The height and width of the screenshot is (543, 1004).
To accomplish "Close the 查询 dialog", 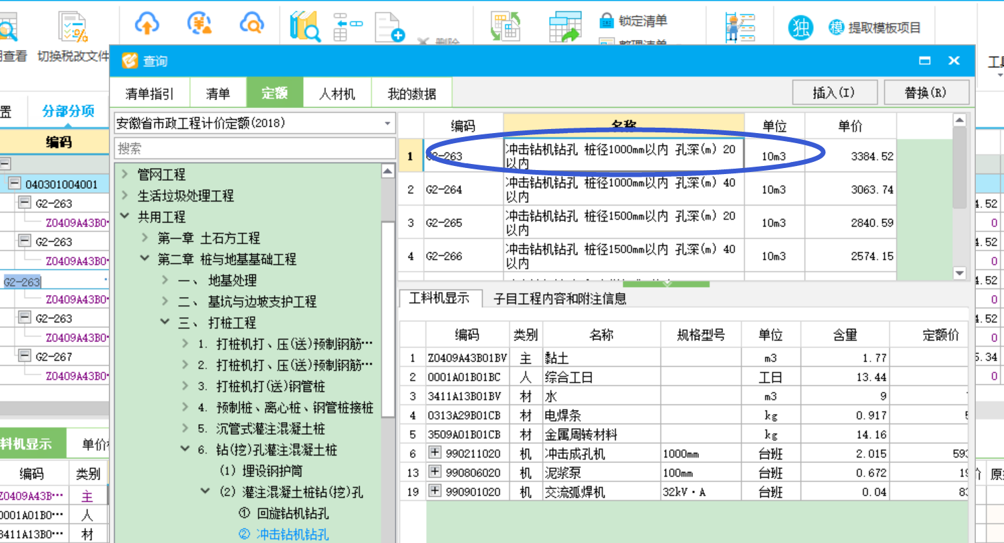I will pyautogui.click(x=954, y=60).
